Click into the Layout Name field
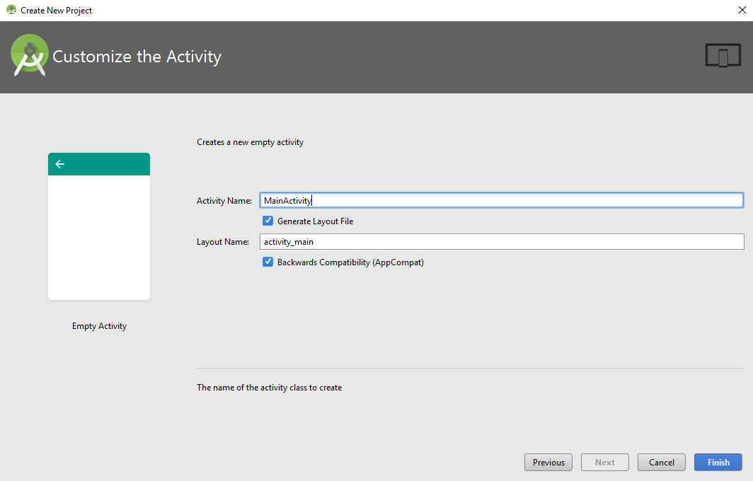The width and height of the screenshot is (753, 481). coord(501,242)
